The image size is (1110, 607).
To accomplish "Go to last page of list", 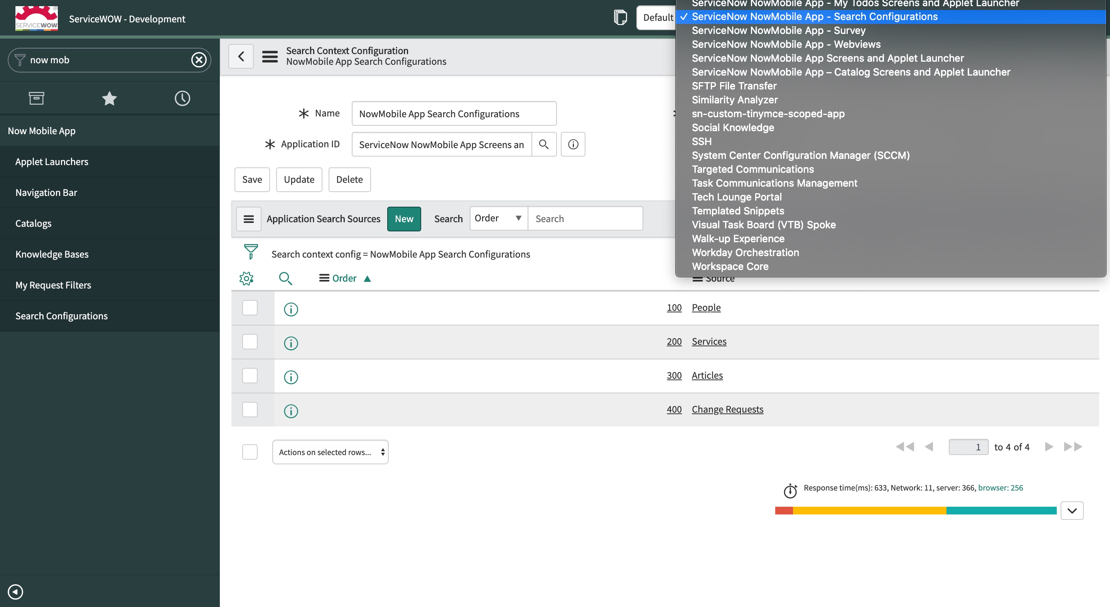I will (x=1073, y=447).
